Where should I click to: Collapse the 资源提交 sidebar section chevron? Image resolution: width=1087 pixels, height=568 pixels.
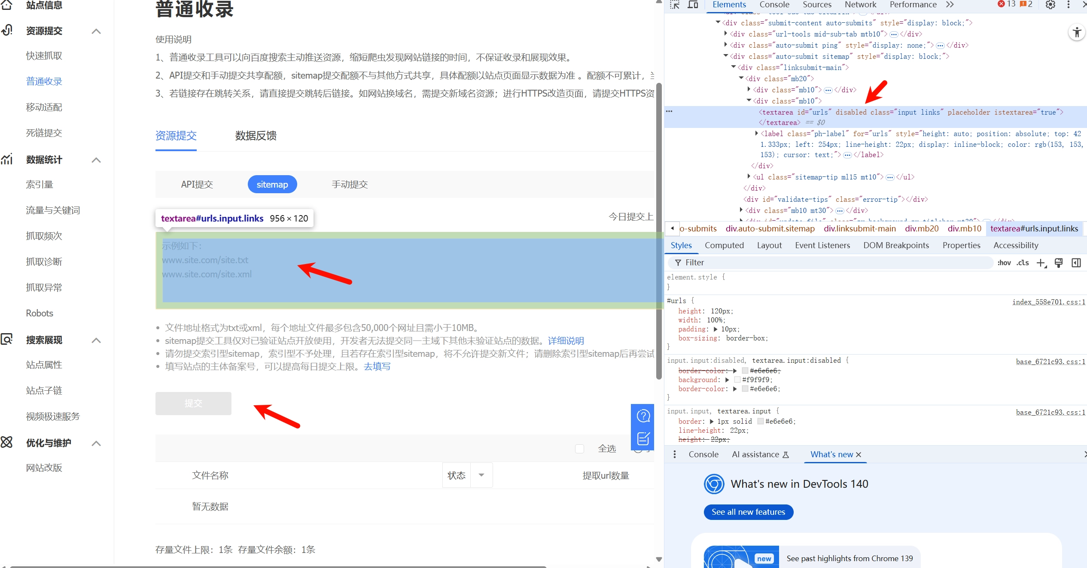(96, 31)
